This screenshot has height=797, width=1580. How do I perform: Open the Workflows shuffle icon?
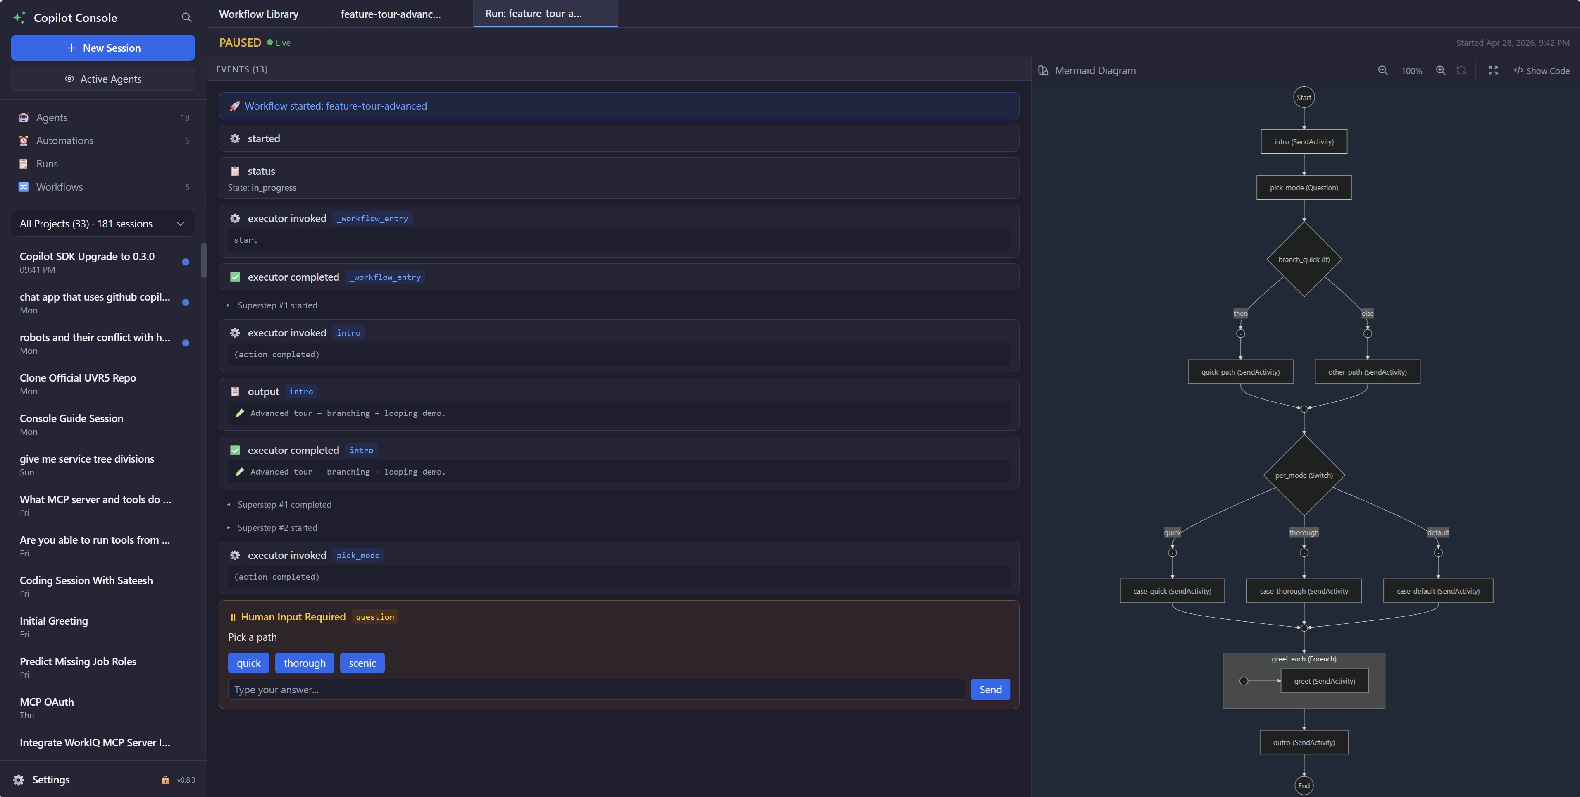point(23,187)
